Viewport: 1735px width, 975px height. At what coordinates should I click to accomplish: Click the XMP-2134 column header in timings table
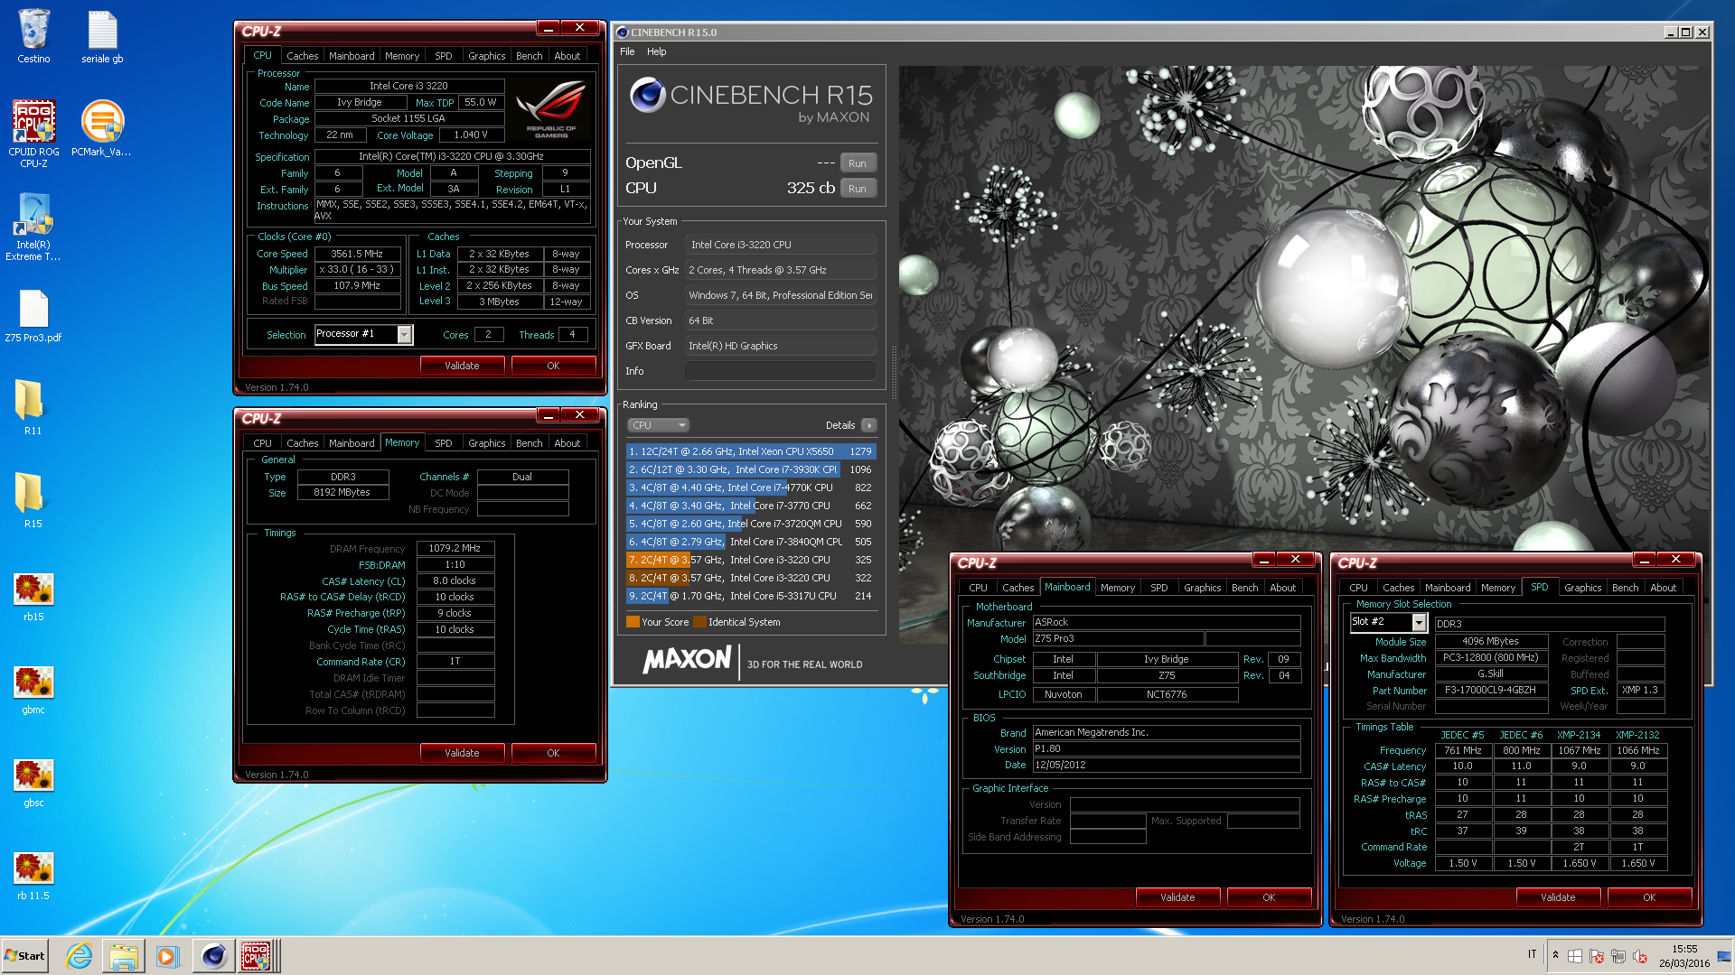[x=1578, y=736]
